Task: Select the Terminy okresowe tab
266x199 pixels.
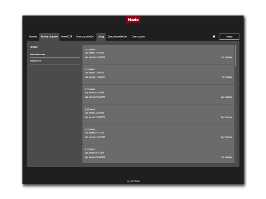Action: pyautogui.click(x=49, y=37)
